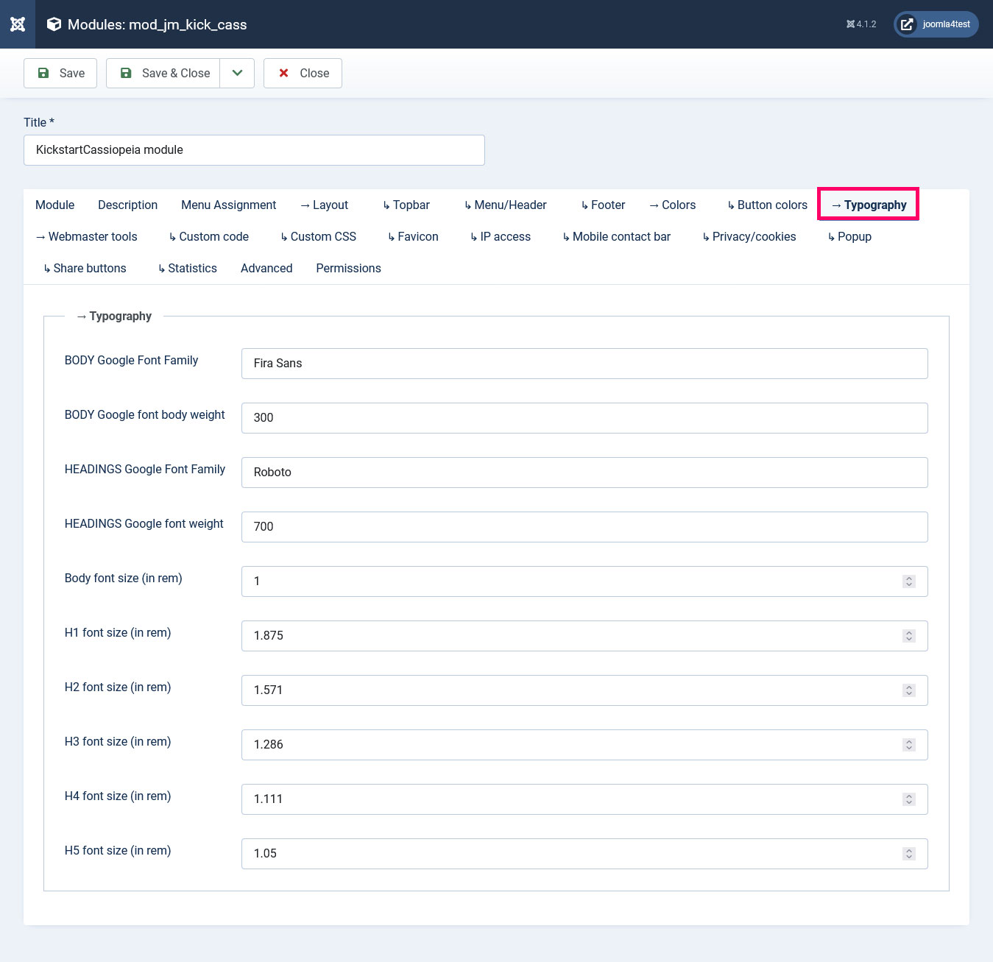Select the Menu Assignment tab
This screenshot has width=993, height=962.
(x=228, y=205)
